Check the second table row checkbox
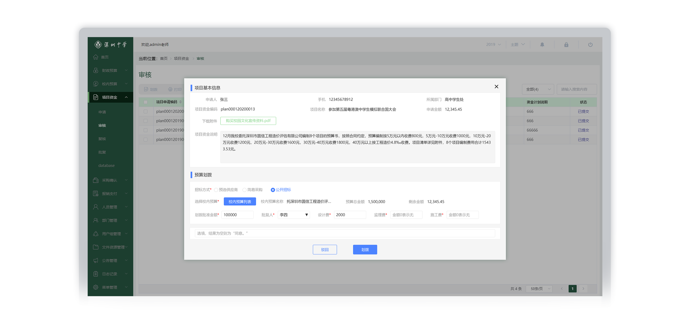Image resolution: width=681 pixels, height=313 pixels. [x=145, y=121]
